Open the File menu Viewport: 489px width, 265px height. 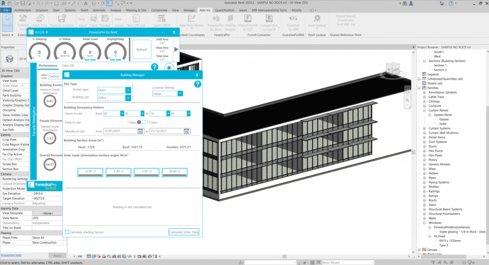6,10
